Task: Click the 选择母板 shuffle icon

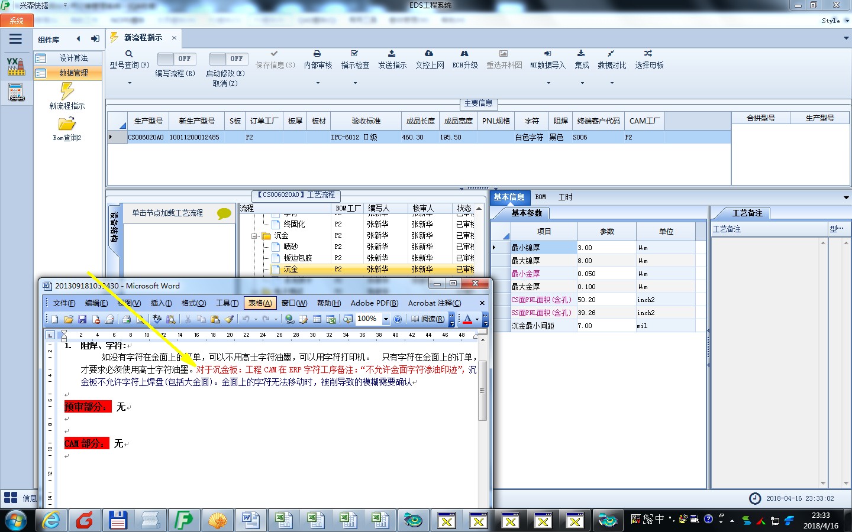Action: (648, 54)
